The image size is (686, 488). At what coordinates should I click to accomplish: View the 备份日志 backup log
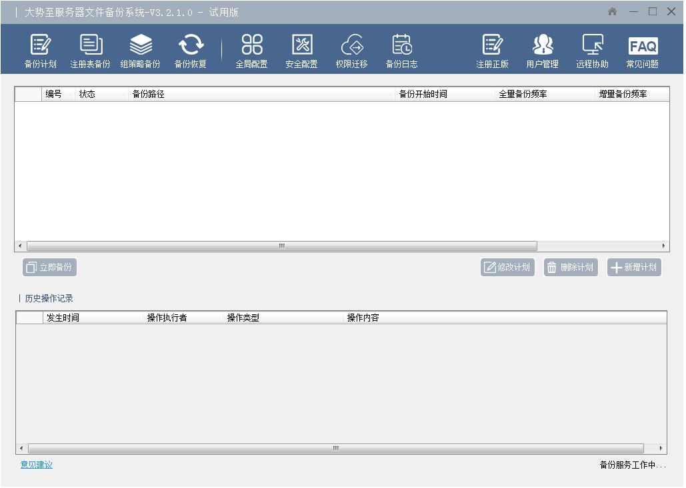coord(401,51)
